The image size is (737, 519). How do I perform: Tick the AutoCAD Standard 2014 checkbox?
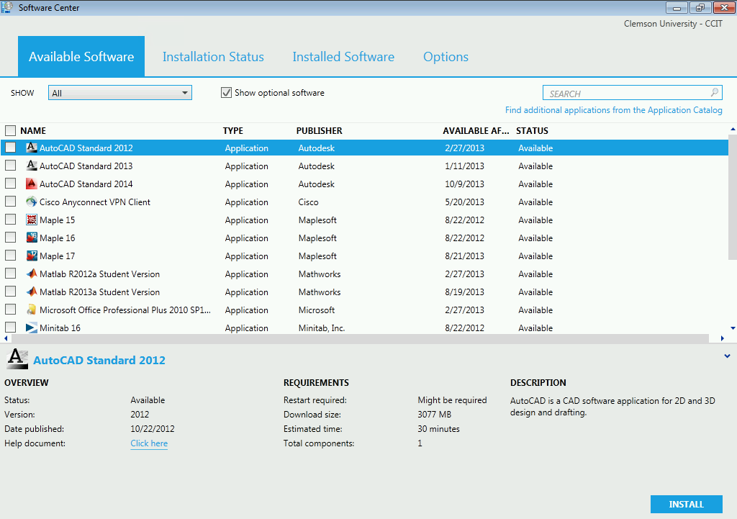(10, 184)
